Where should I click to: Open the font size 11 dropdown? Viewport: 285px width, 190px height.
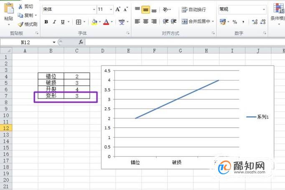coord(111,10)
